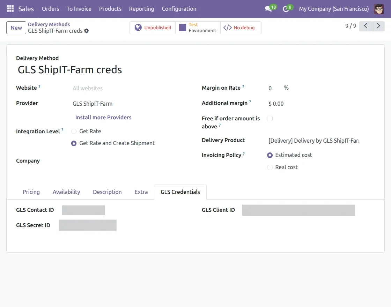Switch to the Availability tab

click(x=66, y=192)
